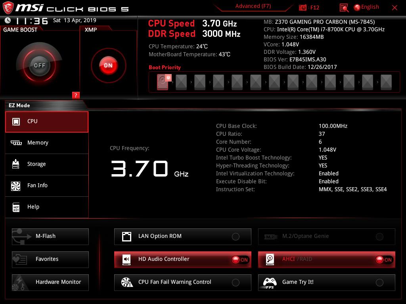The image size is (406, 304).
Task: Select the last boot priority slot
Action: click(x=386, y=82)
